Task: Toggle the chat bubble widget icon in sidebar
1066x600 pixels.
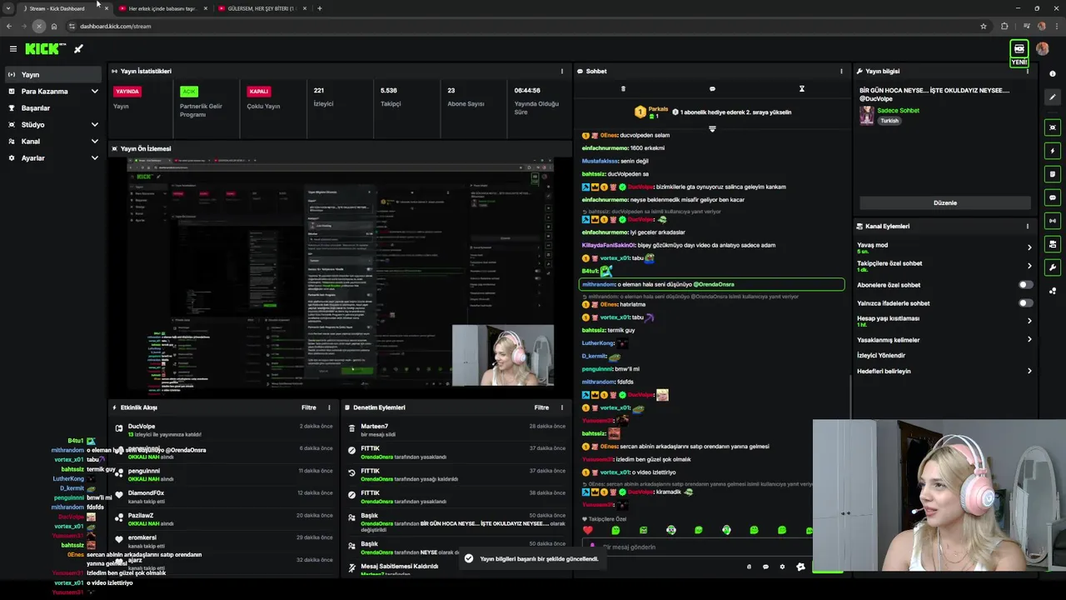Action: click(x=1053, y=197)
